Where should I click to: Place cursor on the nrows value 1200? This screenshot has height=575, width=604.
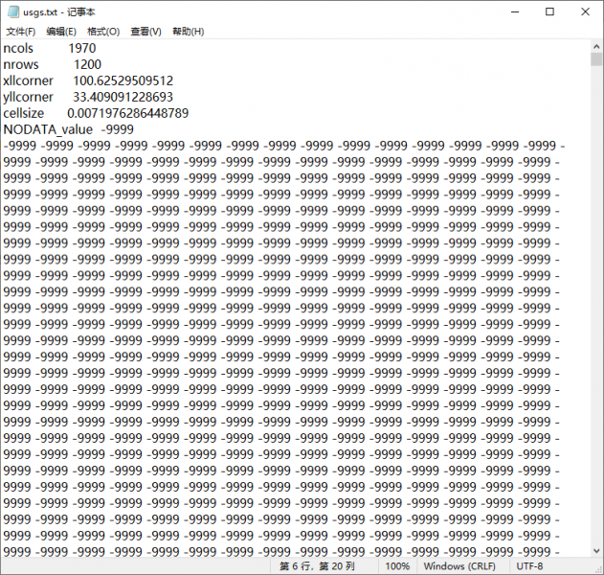click(86, 64)
